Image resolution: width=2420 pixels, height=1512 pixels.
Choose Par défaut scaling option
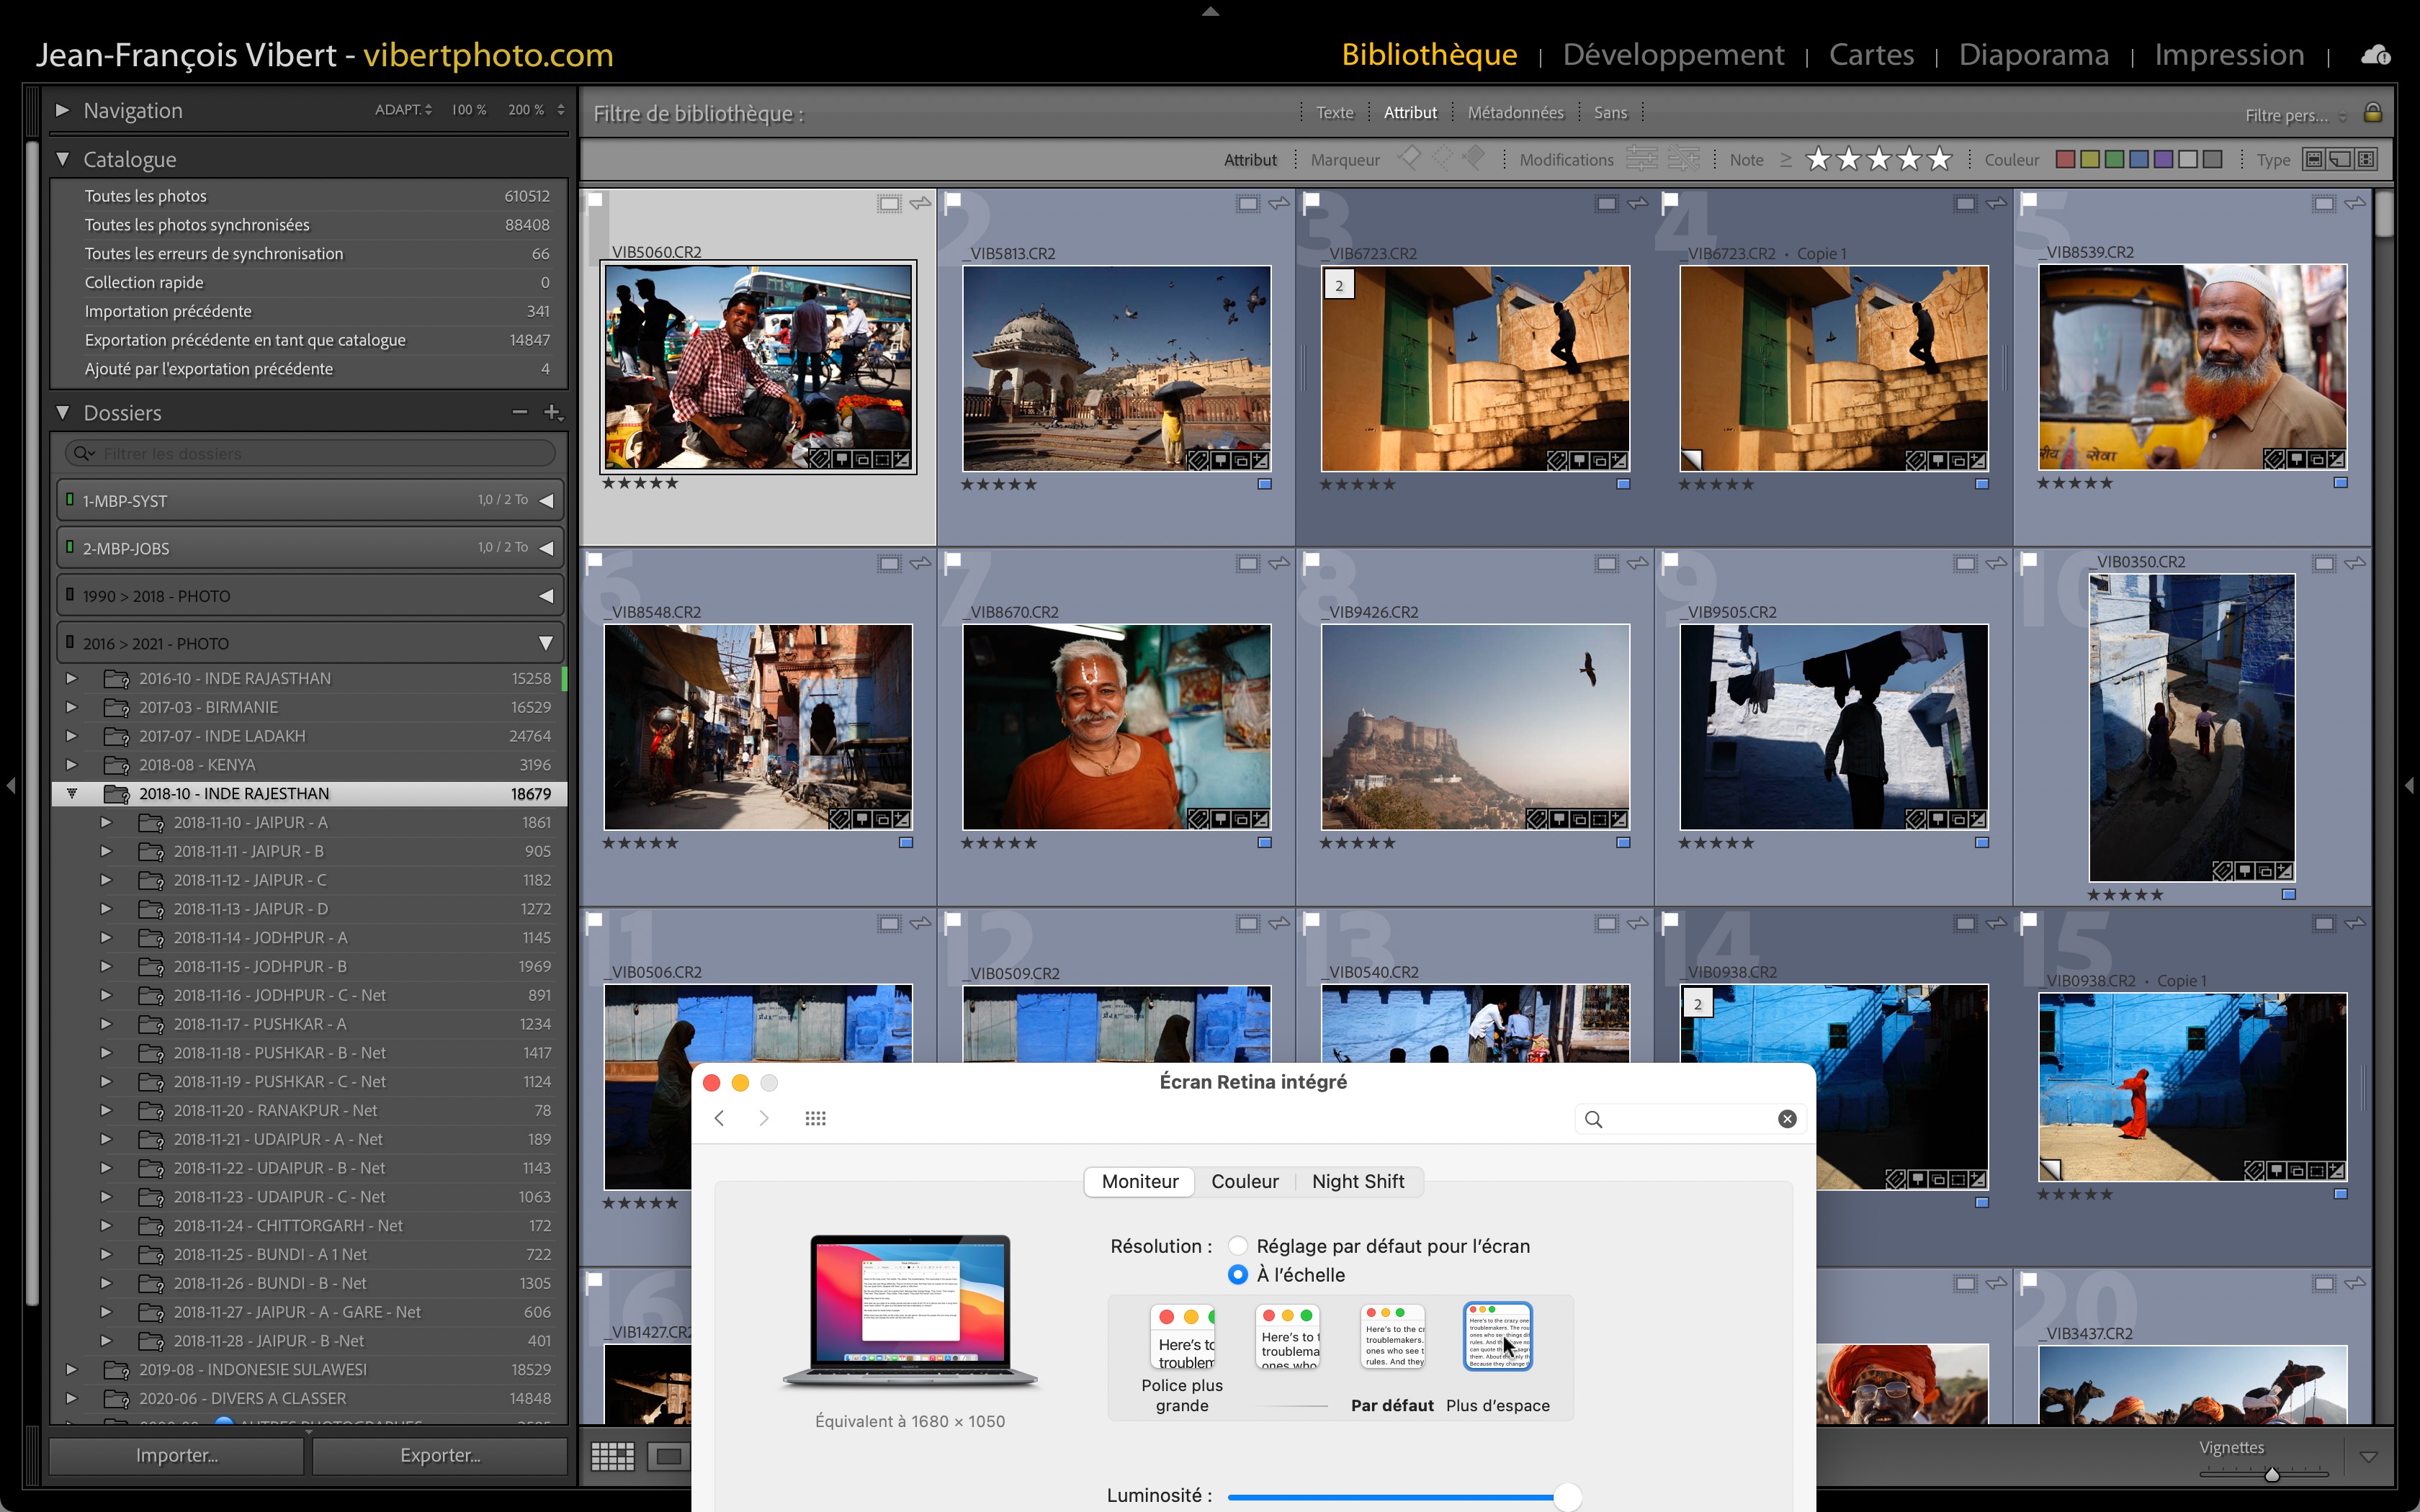coord(1393,1337)
